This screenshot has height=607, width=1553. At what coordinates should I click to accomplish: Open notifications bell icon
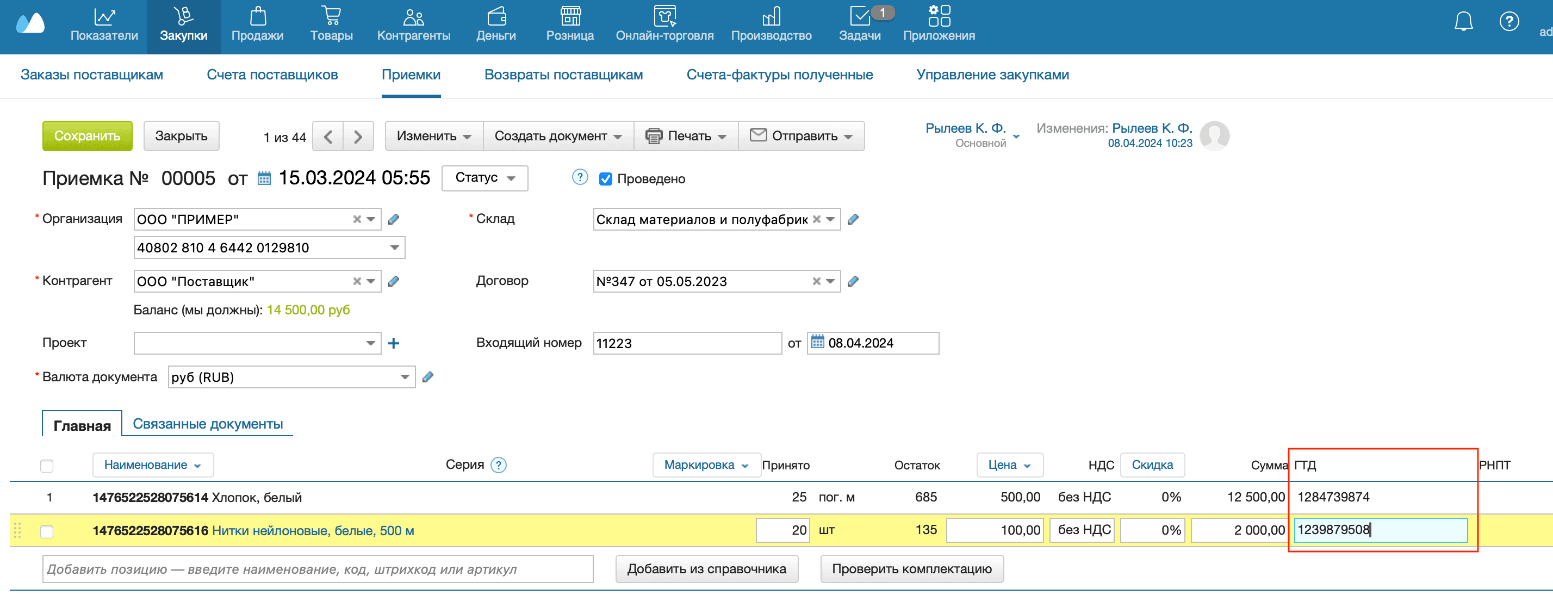pyautogui.click(x=1463, y=22)
